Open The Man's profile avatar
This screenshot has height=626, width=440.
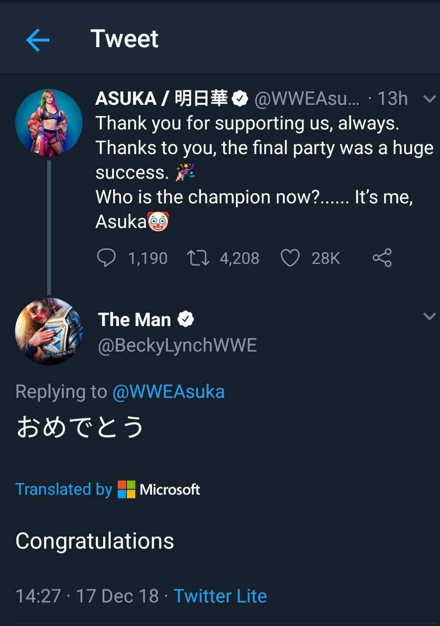pyautogui.click(x=49, y=331)
